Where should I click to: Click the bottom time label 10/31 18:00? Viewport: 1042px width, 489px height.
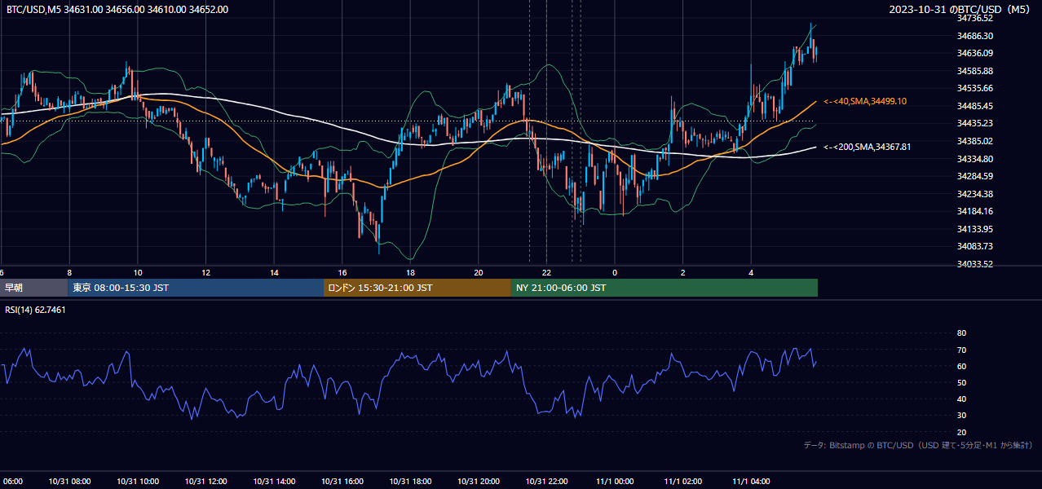point(411,481)
